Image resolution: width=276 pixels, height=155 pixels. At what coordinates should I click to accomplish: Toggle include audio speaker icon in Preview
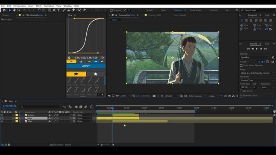[263, 62]
